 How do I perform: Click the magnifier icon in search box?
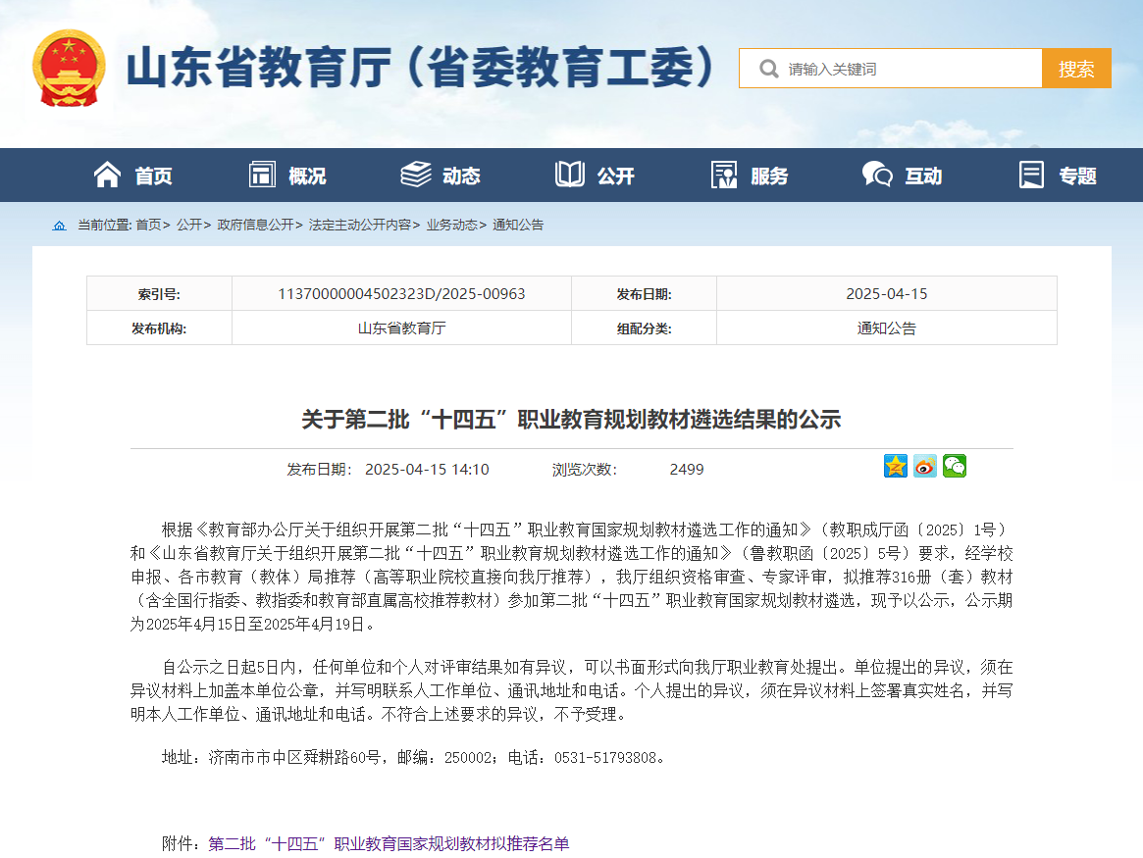(768, 69)
